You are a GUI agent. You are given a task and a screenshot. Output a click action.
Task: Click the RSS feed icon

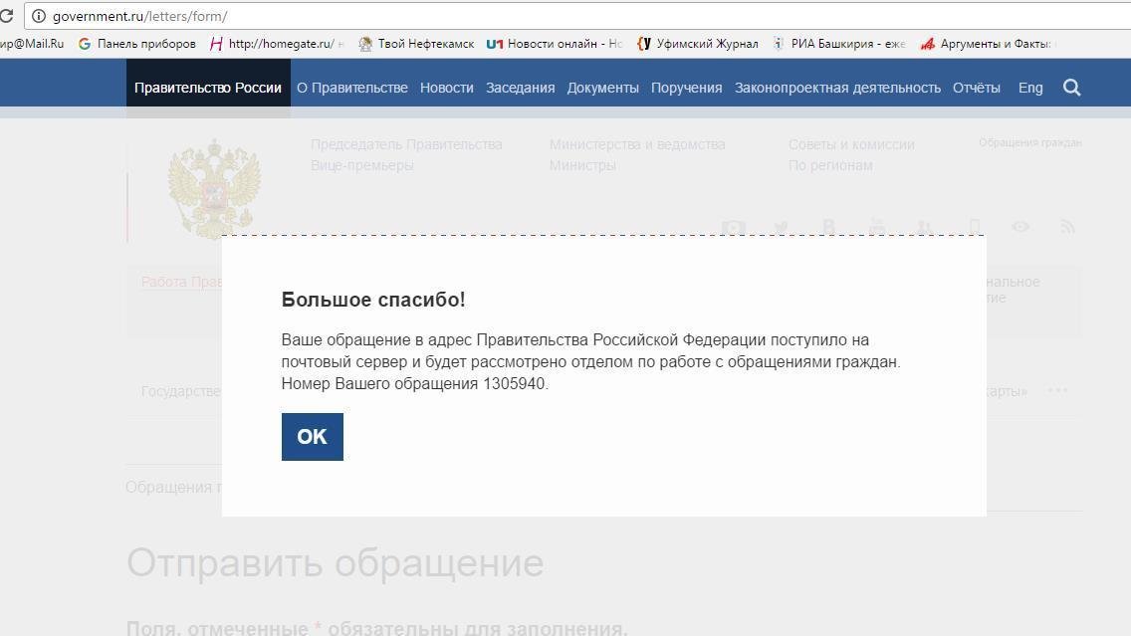(x=1067, y=227)
